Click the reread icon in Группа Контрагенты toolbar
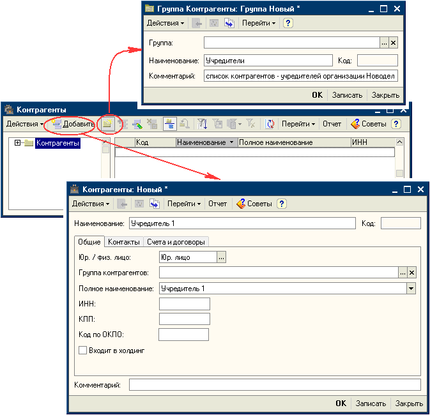Screen dimensions: 430x415 tap(214, 23)
